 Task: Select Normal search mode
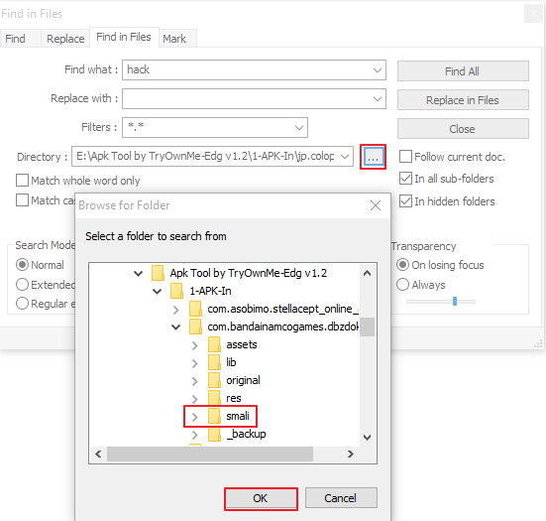coord(22,265)
